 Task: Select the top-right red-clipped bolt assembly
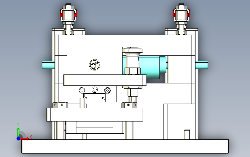(x=181, y=19)
